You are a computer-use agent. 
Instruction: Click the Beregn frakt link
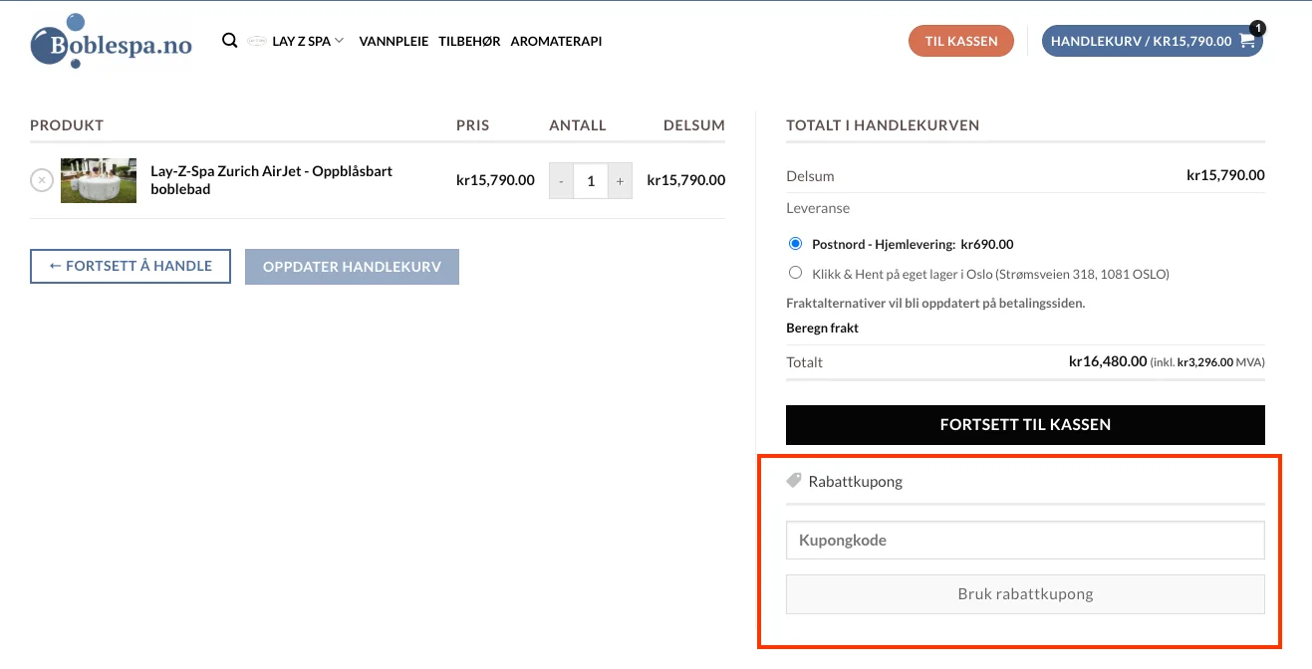[x=822, y=328]
